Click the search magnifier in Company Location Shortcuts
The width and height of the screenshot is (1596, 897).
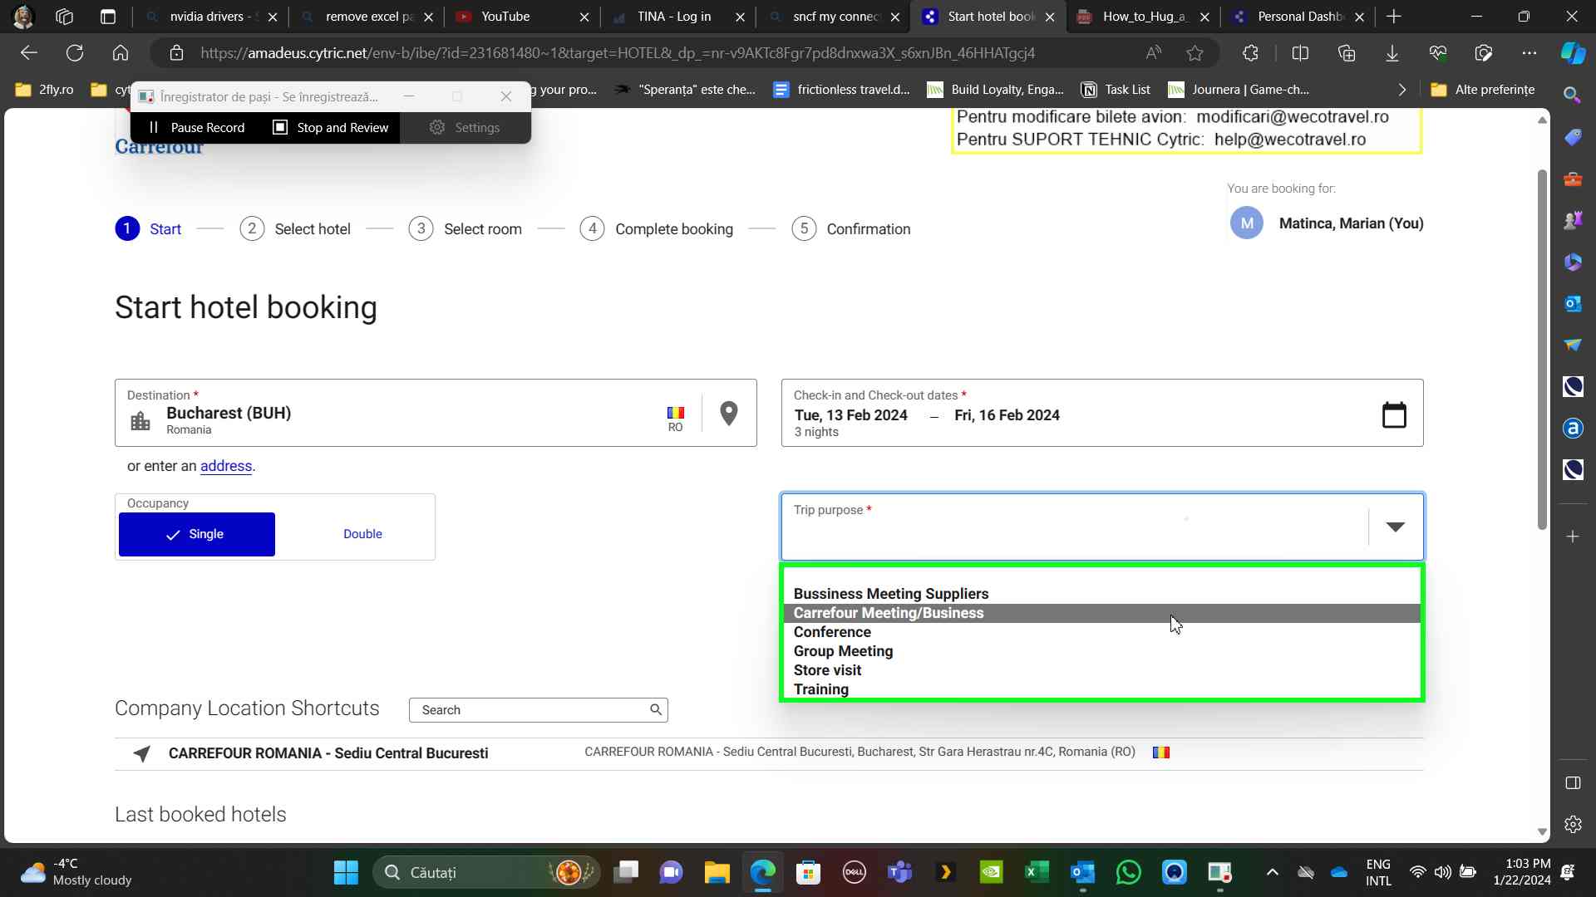(655, 709)
